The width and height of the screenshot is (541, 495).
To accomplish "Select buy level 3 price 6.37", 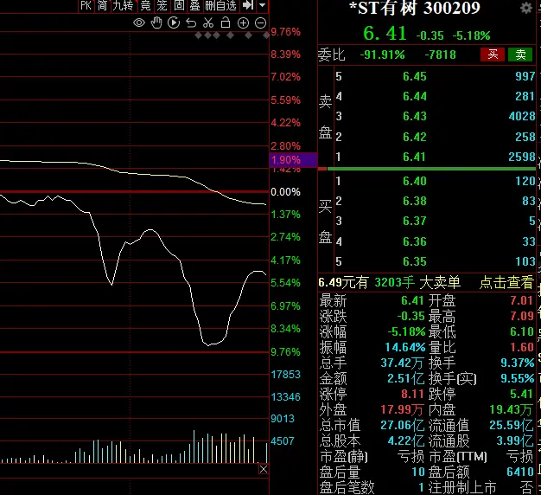I will 414,221.
